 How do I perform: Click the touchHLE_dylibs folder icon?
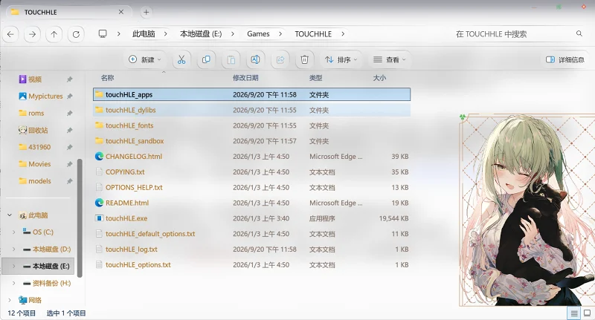[99, 110]
